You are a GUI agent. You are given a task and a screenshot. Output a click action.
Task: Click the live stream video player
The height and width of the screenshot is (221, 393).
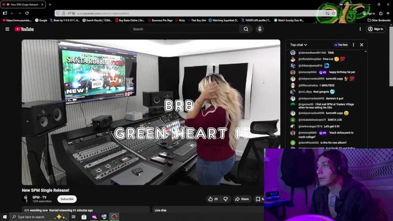[151, 112]
